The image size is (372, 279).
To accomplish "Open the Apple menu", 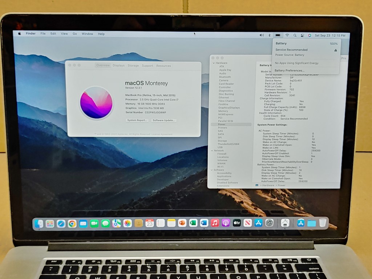I will [20, 34].
